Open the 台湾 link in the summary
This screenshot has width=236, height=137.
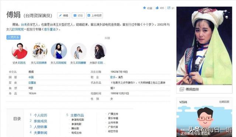[24, 25]
